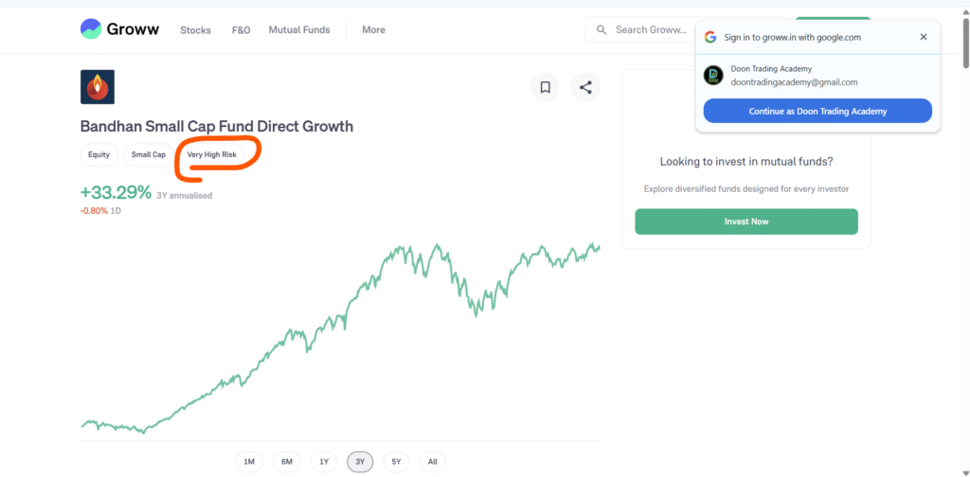The height and width of the screenshot is (477, 970).
Task: Expand the More menu in navbar
Action: click(x=373, y=29)
